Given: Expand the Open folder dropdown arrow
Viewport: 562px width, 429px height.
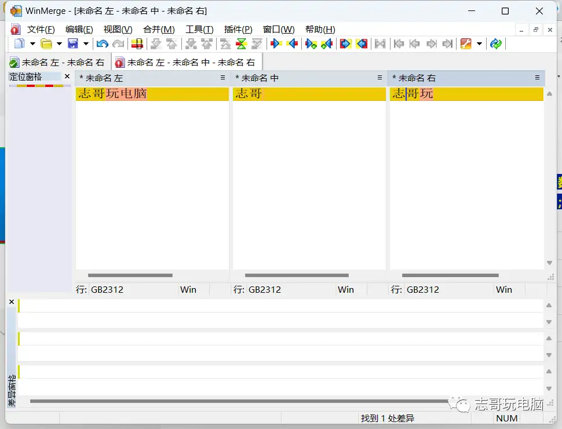Looking at the screenshot, I should (x=59, y=43).
